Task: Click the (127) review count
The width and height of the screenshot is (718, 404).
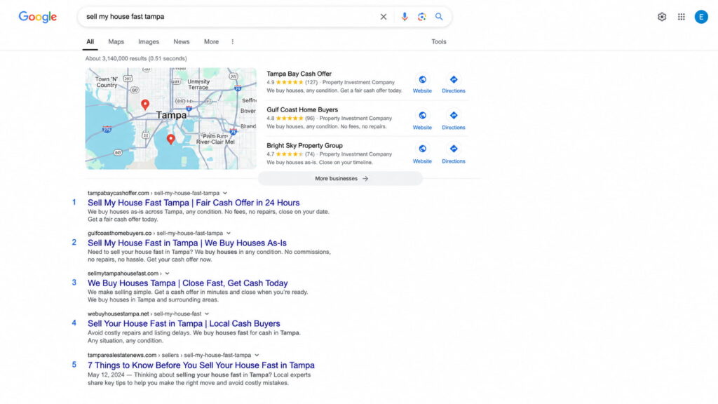Action: click(311, 83)
